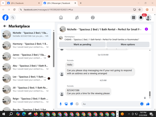Open the profile circle icon in navigation
The height and width of the screenshot is (117, 156).
[x=93, y=17]
